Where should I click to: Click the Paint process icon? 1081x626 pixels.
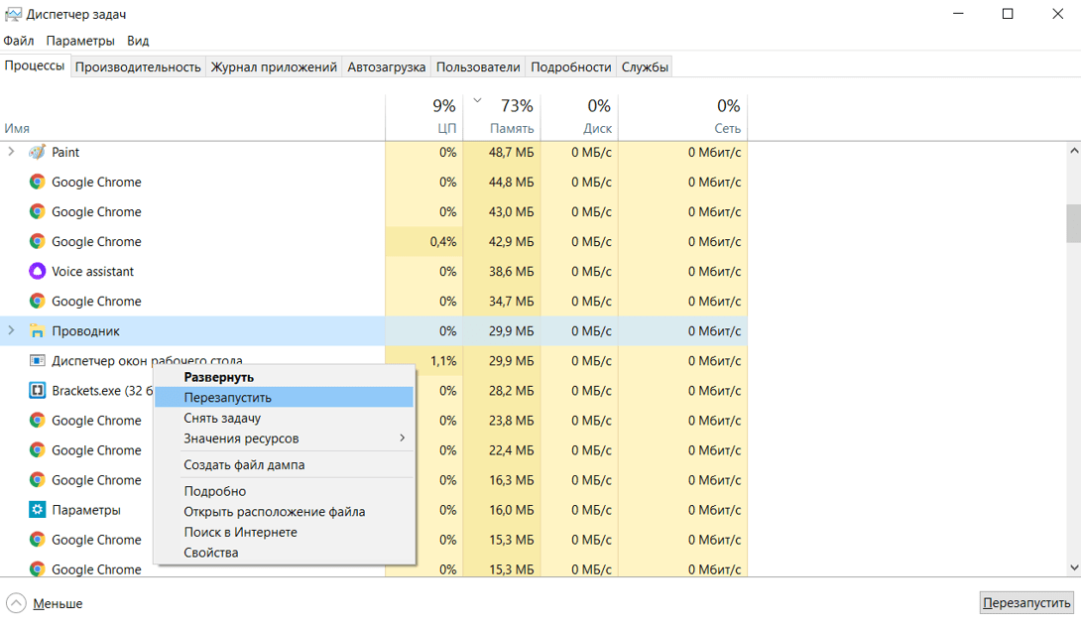click(37, 152)
